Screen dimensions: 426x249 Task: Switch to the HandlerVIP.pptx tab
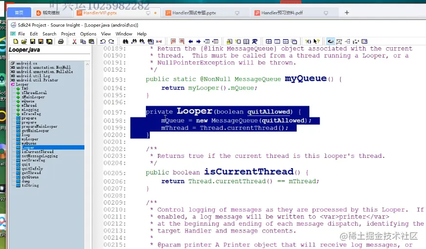point(117,13)
